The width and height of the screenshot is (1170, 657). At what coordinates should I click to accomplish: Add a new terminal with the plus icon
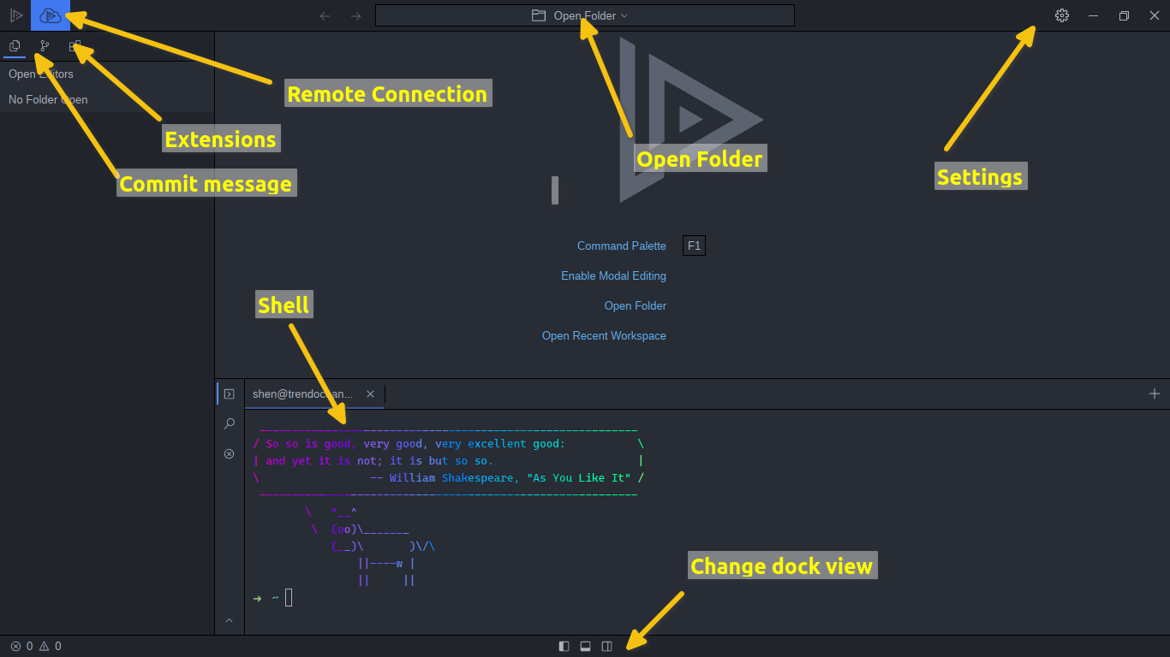(1155, 394)
